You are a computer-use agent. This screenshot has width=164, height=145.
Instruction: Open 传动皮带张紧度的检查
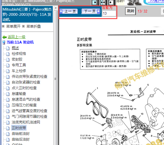[x=30, y=76]
